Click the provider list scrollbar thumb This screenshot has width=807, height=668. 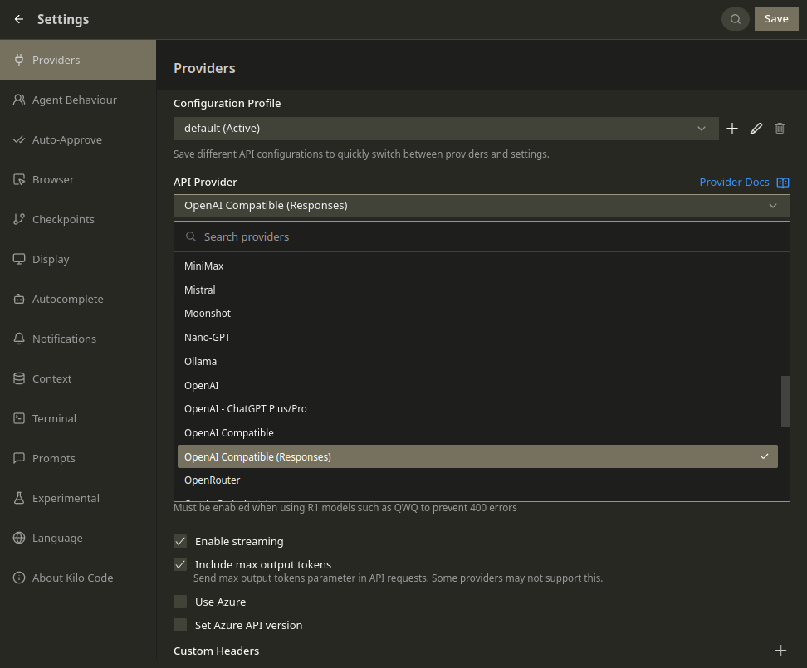pos(785,402)
